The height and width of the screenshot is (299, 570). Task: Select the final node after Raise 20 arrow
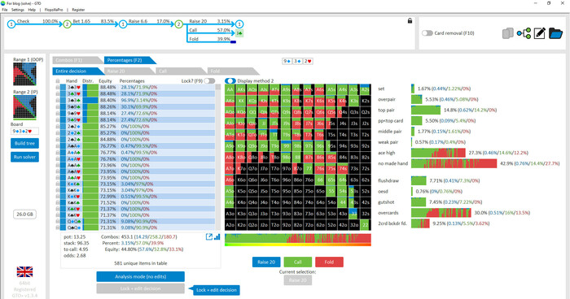click(239, 24)
